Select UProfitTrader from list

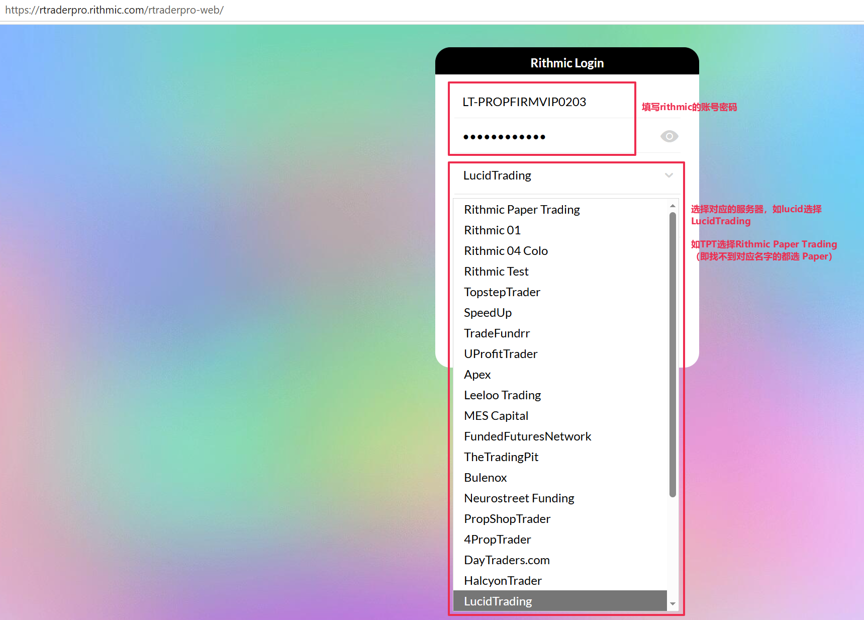(x=560, y=354)
